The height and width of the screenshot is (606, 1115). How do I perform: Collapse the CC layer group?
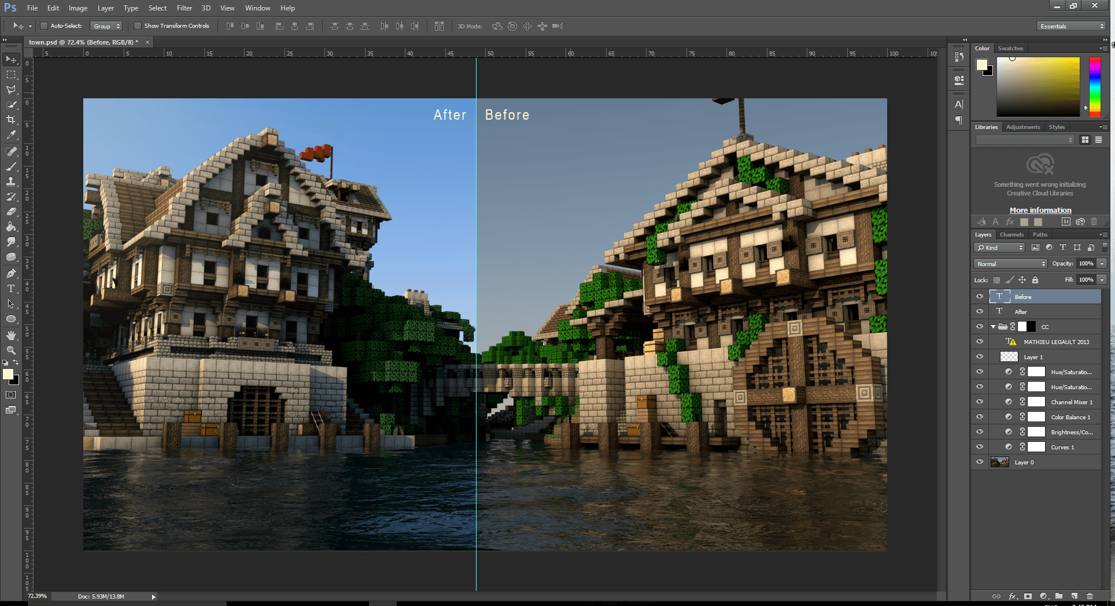pyautogui.click(x=993, y=327)
